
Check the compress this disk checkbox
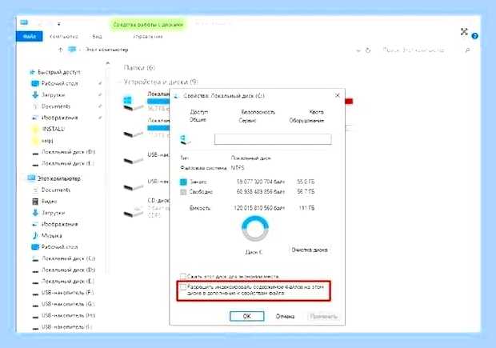click(183, 276)
